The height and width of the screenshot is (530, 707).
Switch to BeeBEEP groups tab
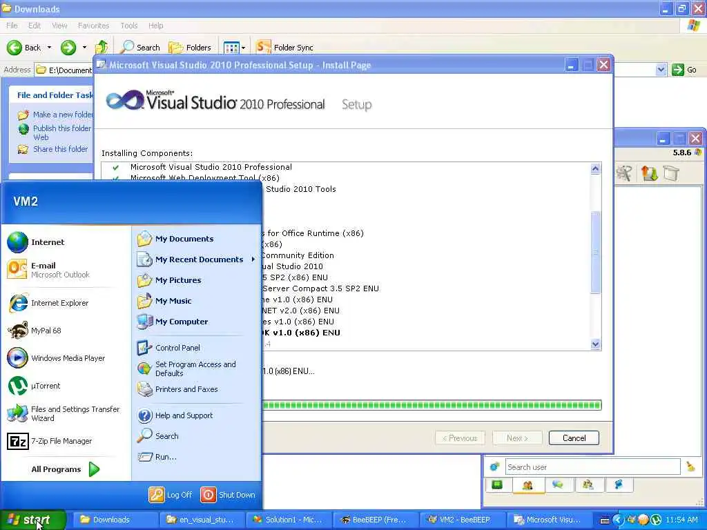(x=588, y=485)
